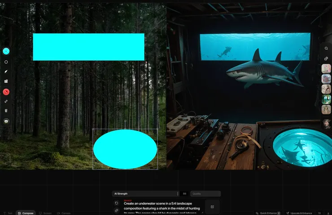Select the green forest style thumbnail
The width and height of the screenshot is (332, 215).
326,99
